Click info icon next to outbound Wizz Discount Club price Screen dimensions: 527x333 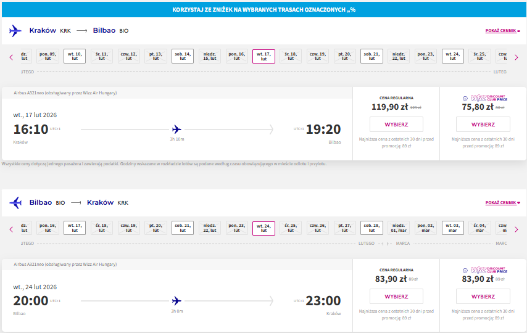pyautogui.click(x=465, y=99)
